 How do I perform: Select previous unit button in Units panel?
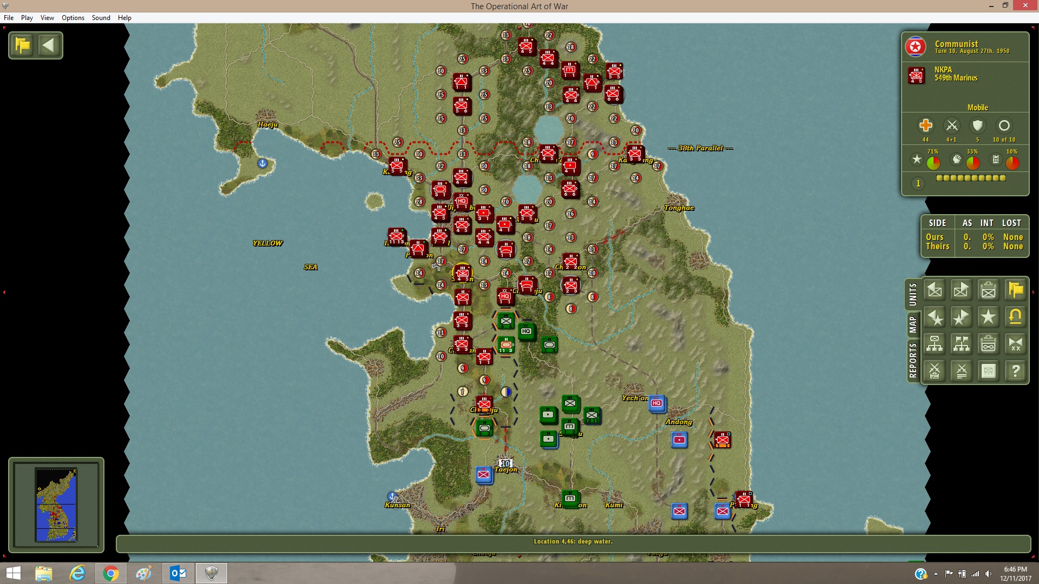point(935,290)
